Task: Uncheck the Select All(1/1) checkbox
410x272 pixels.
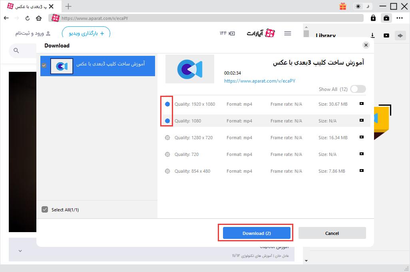Action: pyautogui.click(x=45, y=210)
